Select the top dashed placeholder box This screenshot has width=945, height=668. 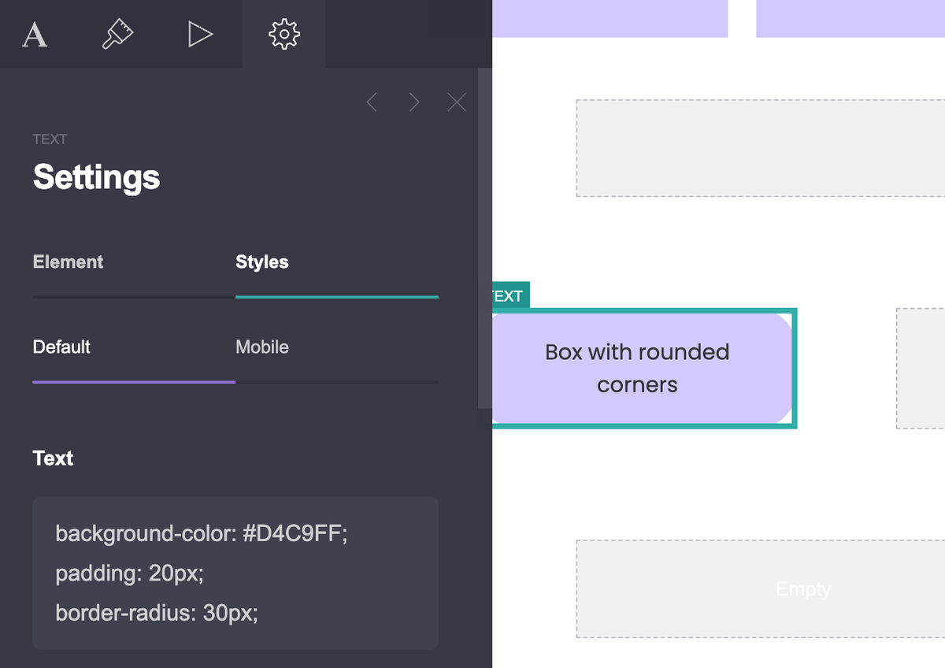coord(760,147)
